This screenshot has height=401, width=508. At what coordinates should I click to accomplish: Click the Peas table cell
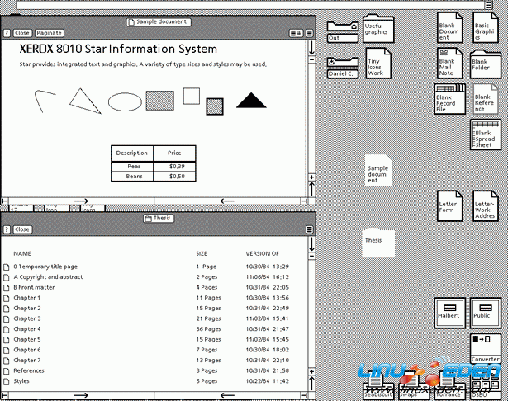tap(132, 167)
